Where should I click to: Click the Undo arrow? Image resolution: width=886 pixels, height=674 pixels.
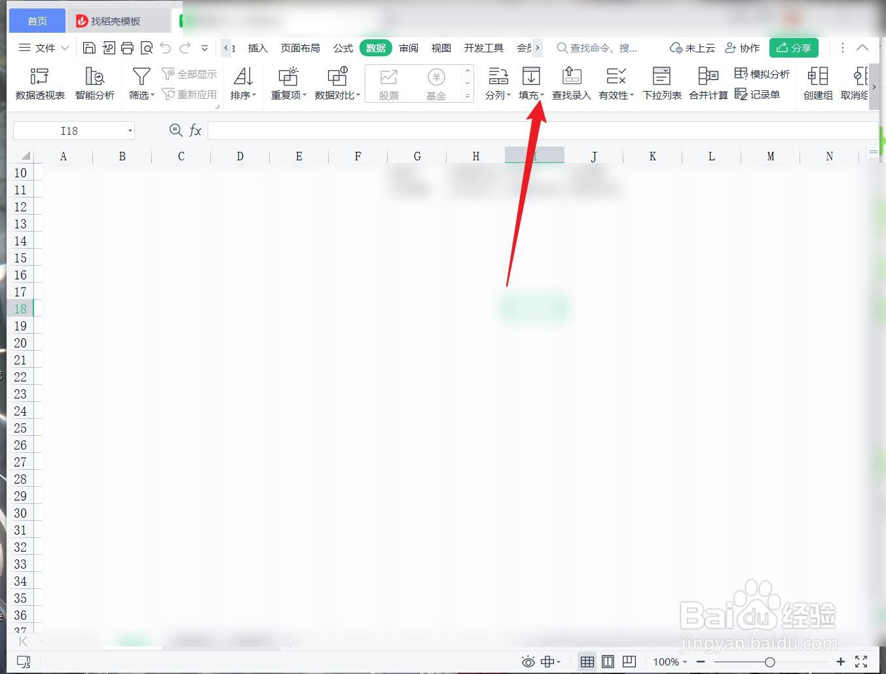[166, 48]
